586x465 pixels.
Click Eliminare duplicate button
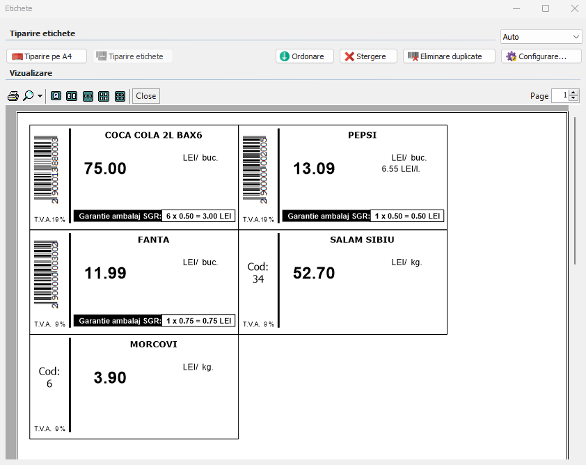pyautogui.click(x=448, y=56)
